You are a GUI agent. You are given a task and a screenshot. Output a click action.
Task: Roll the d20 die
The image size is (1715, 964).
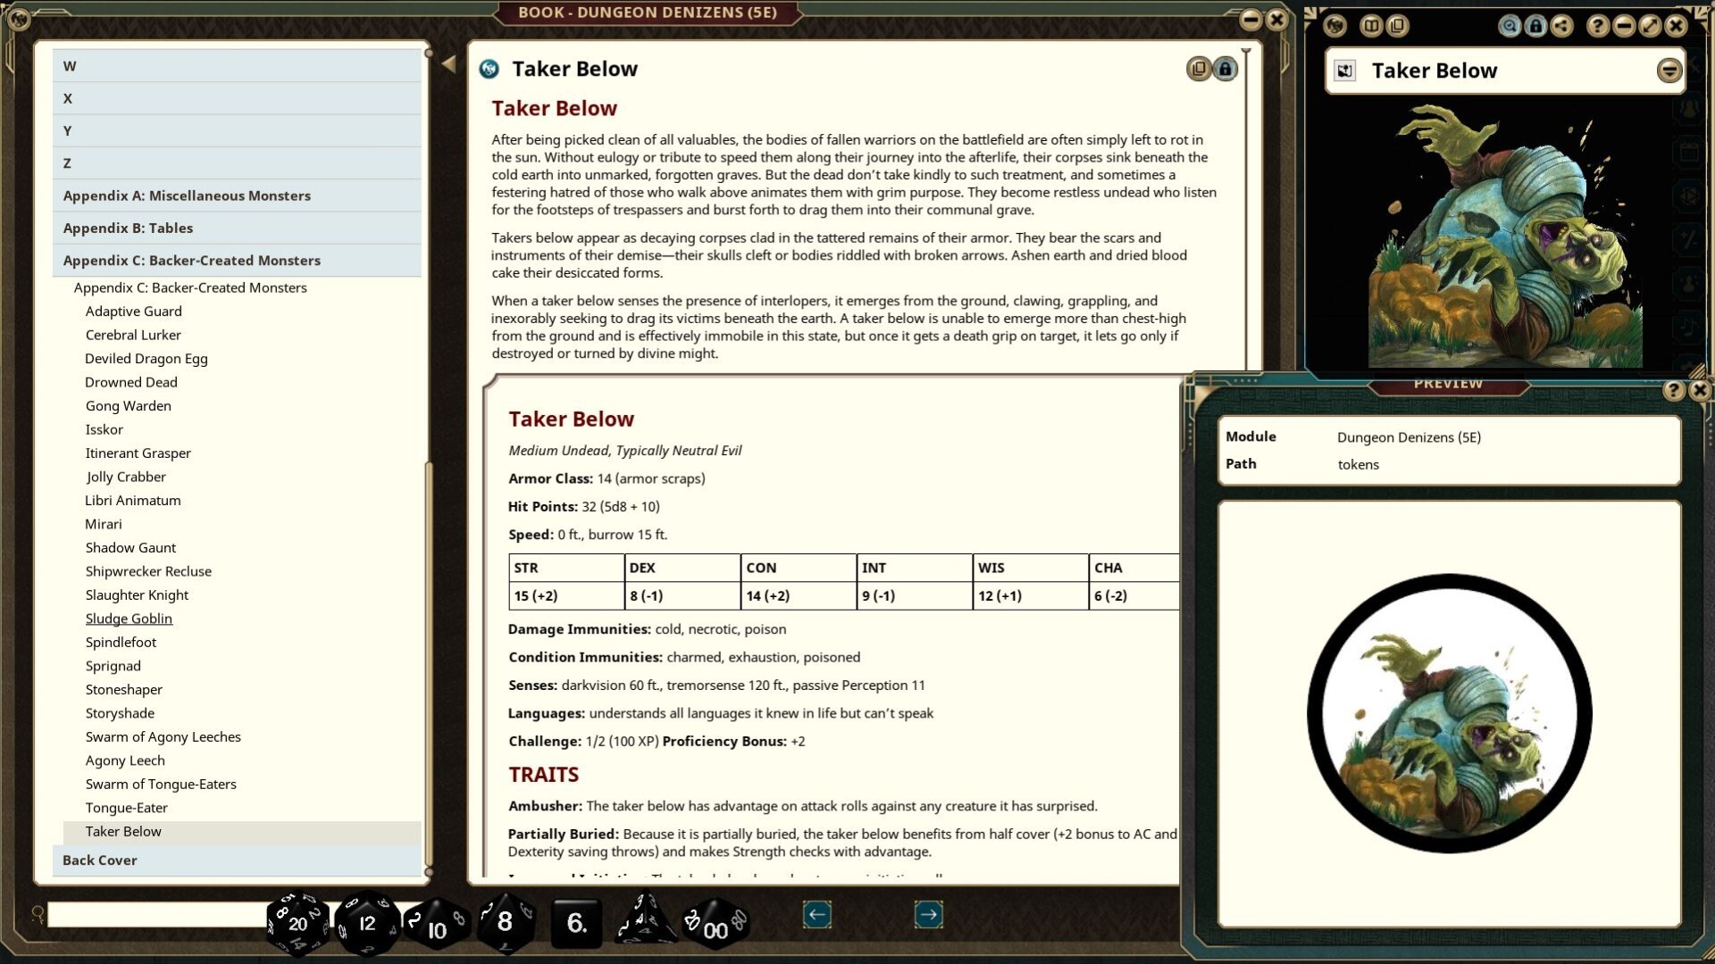point(297,924)
